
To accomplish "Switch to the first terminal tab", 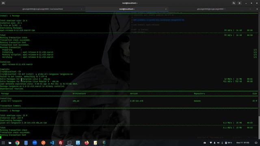I will pyautogui.click(x=43, y=9).
